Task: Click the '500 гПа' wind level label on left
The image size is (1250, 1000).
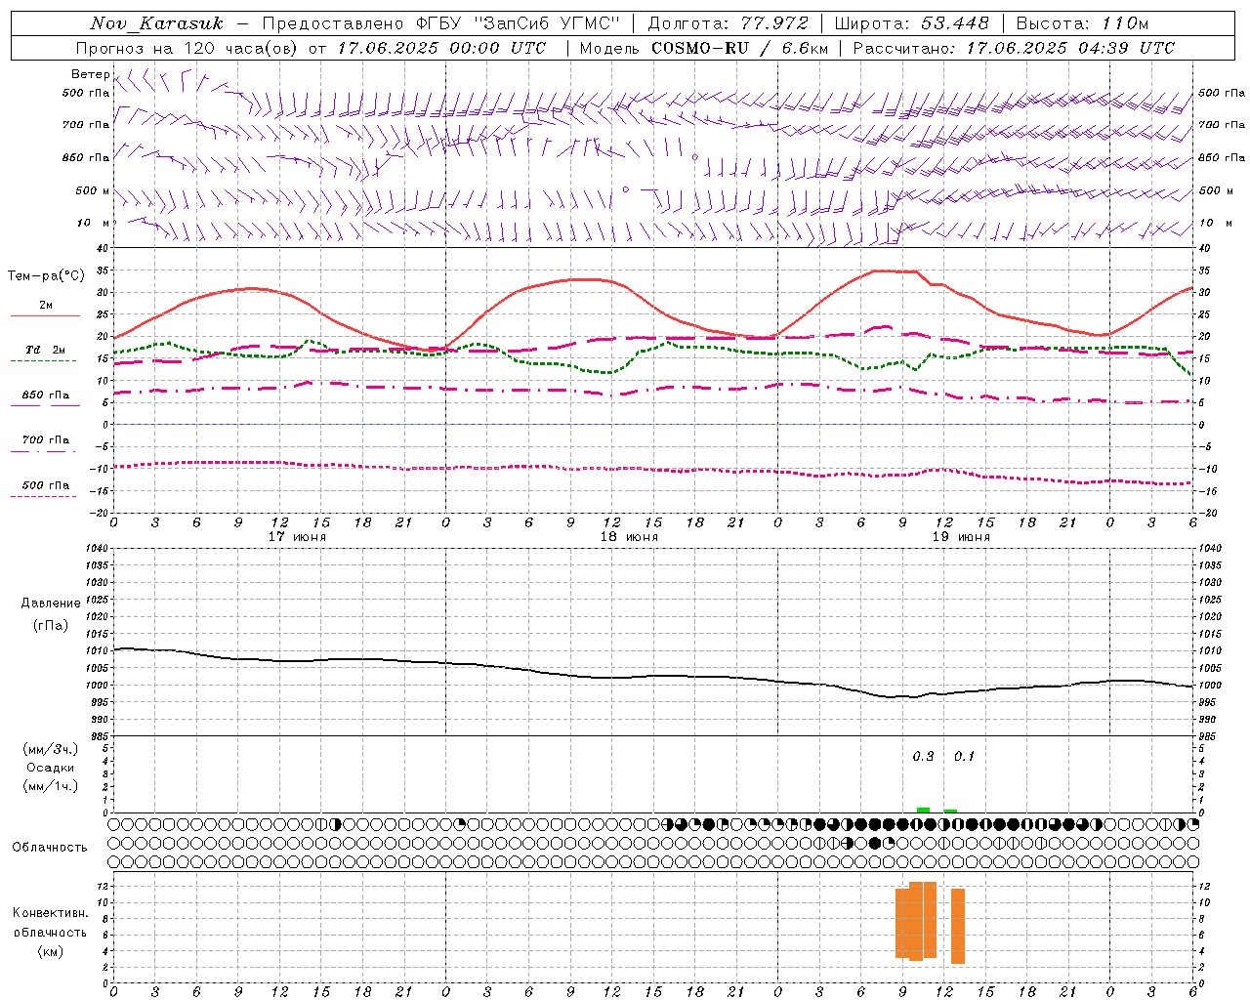Action: point(86,94)
